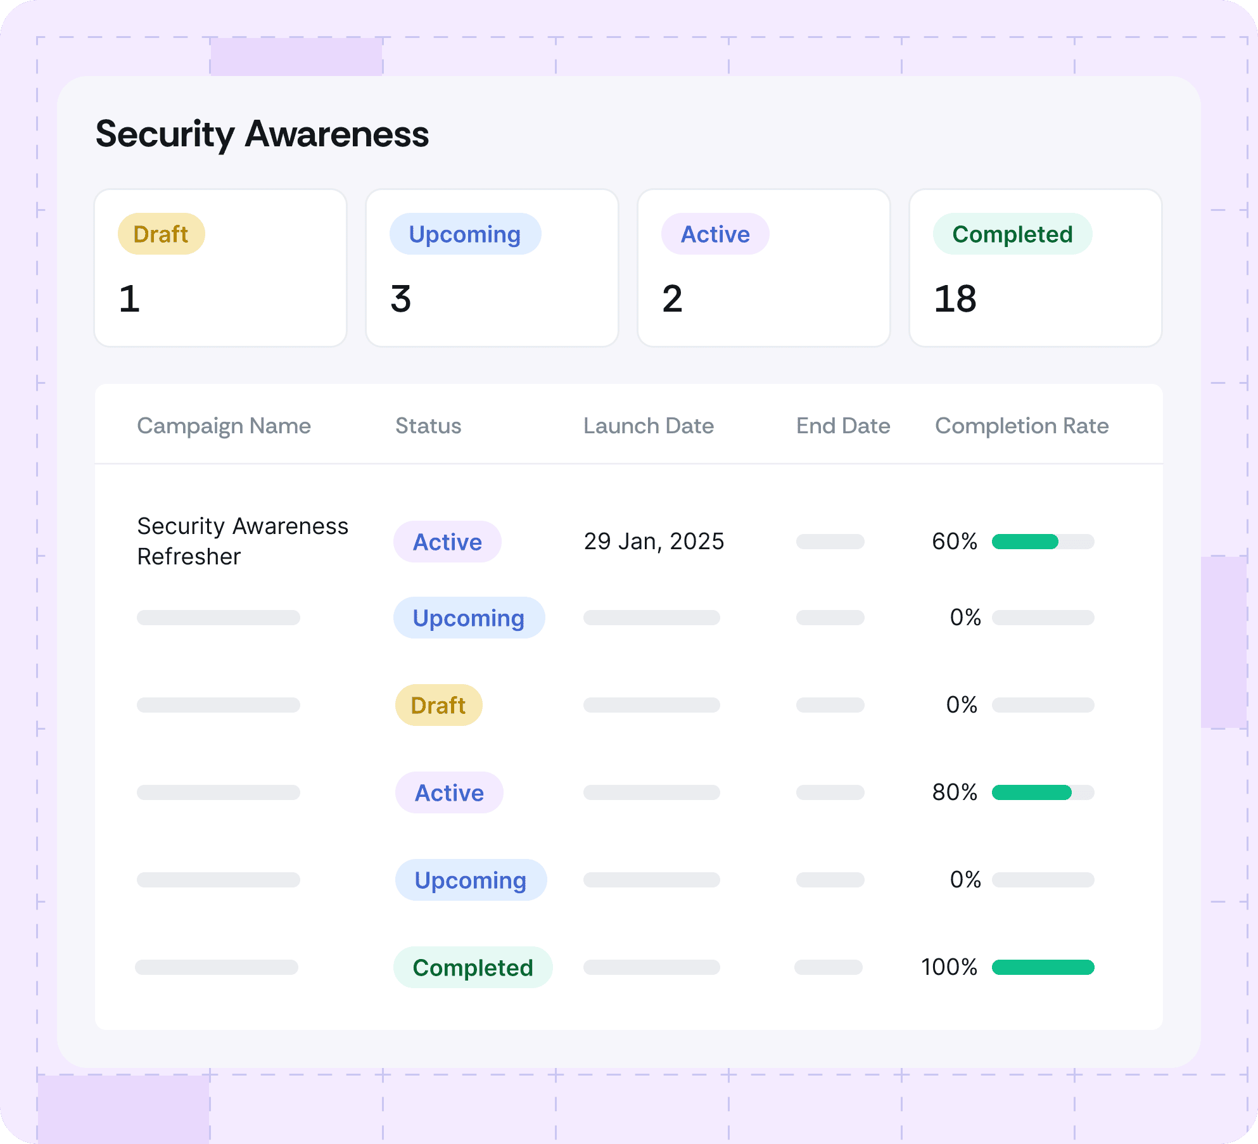
Task: Open Security Awareness Refresher campaign
Action: 242,541
